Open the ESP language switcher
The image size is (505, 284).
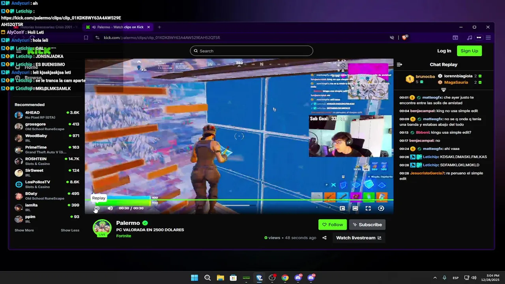(456, 278)
